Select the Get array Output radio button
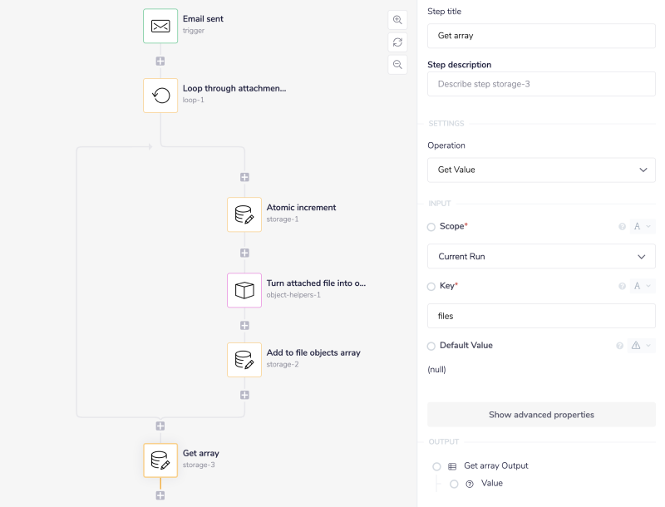This screenshot has width=665, height=507. [x=436, y=466]
